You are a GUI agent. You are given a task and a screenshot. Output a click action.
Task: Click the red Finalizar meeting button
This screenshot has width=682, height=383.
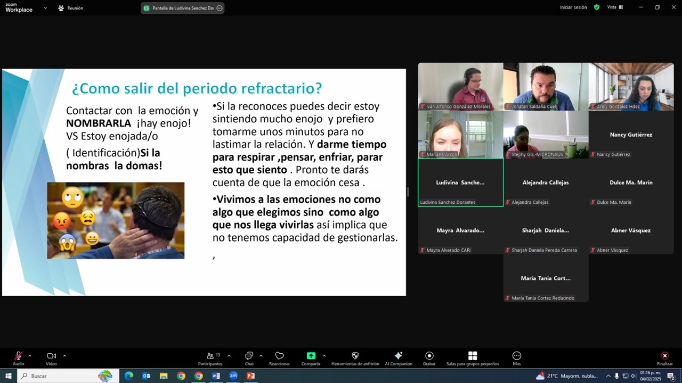pos(664,356)
